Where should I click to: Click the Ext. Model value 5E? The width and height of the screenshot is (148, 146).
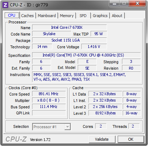(x=87, y=68)
